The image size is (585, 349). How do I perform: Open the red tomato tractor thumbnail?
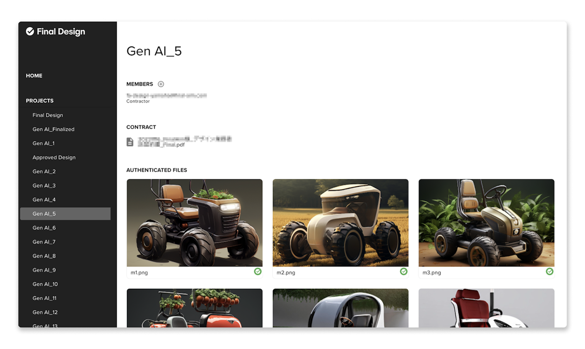[x=194, y=308]
